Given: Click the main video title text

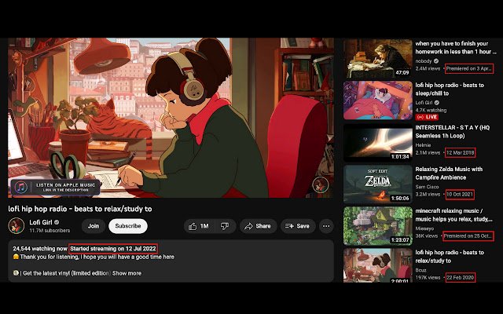Looking at the screenshot, I should (80, 209).
